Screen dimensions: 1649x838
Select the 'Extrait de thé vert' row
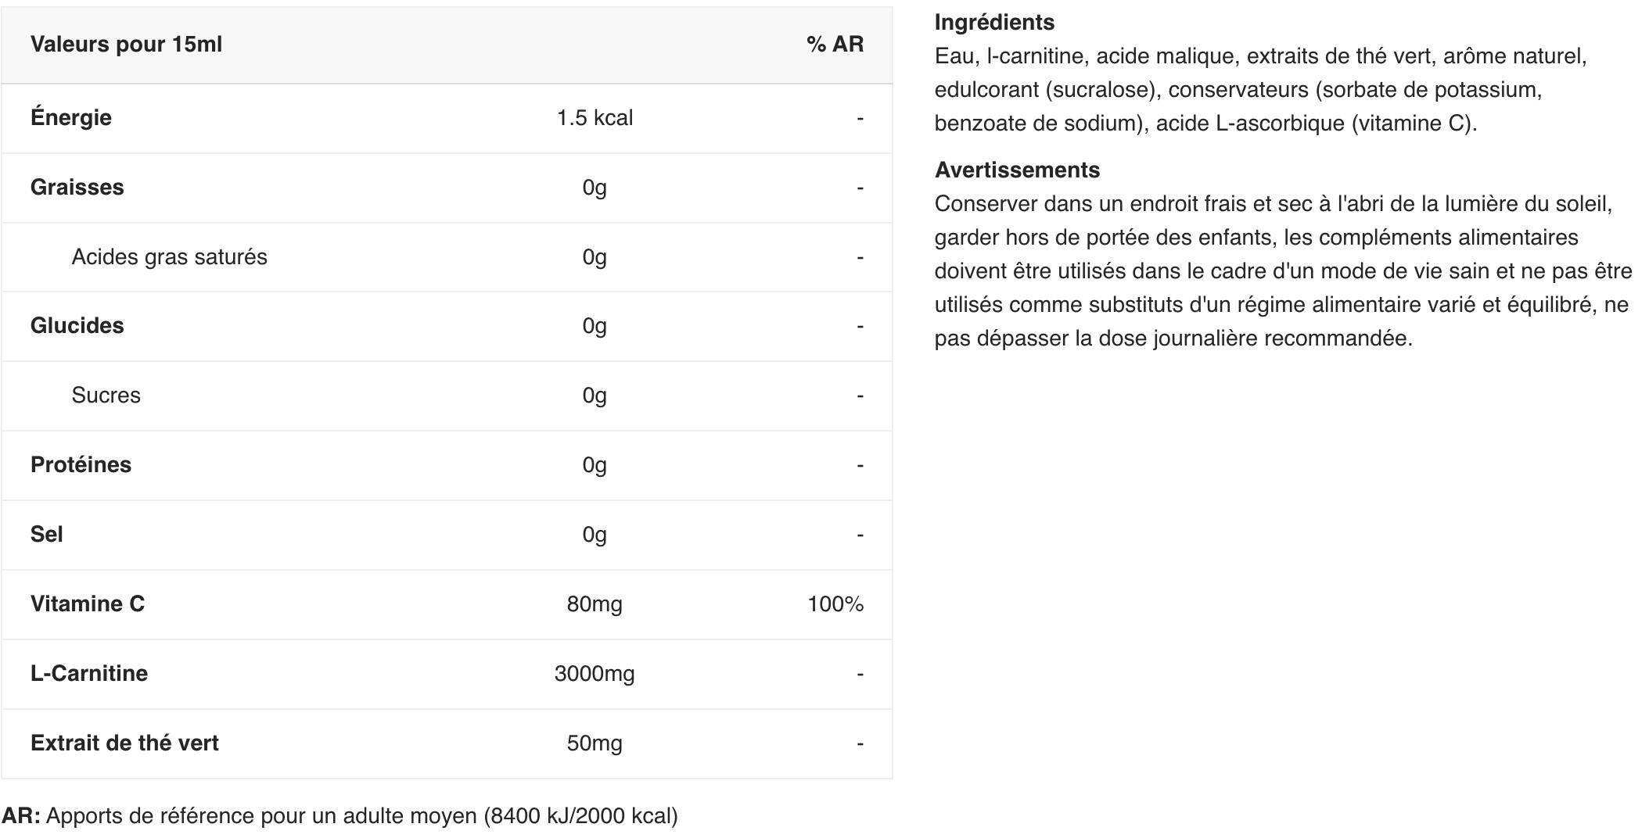[447, 743]
